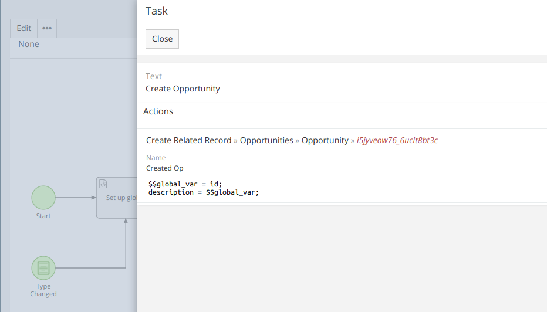The width and height of the screenshot is (547, 312).
Task: Click the description = $$global_var code line
Action: tap(204, 192)
